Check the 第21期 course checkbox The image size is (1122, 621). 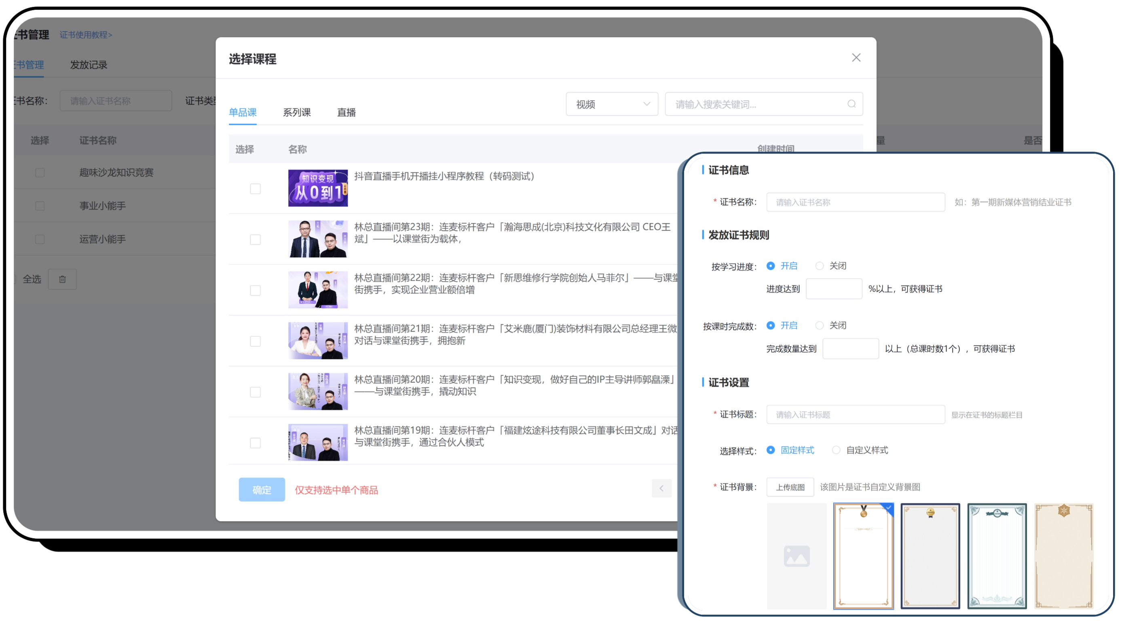tap(255, 342)
